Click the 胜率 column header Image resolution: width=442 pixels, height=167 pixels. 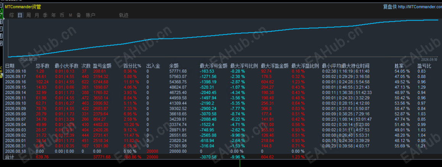coord(399,66)
